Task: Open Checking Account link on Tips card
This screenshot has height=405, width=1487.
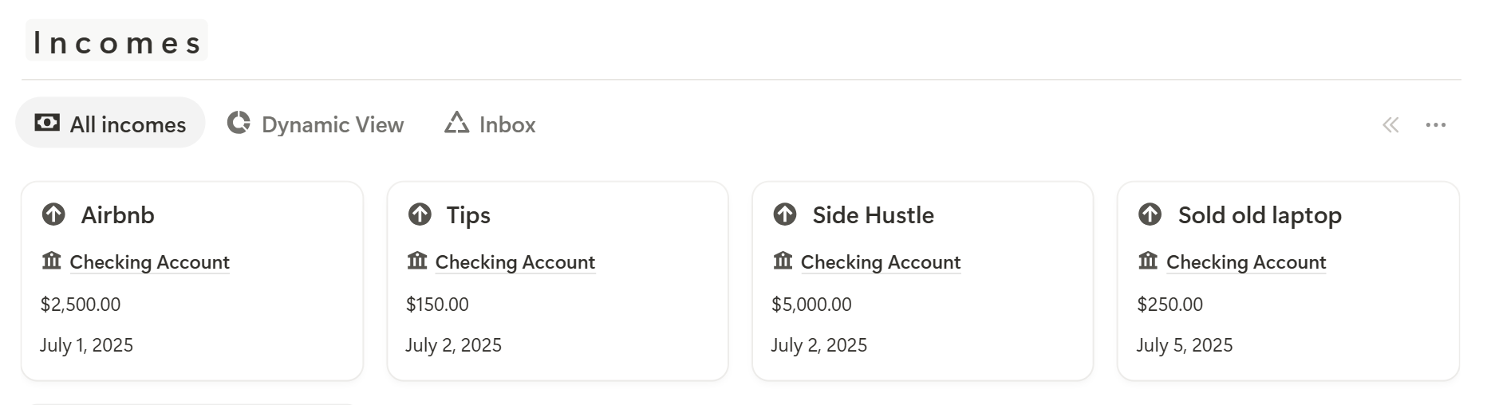Action: coord(515,262)
